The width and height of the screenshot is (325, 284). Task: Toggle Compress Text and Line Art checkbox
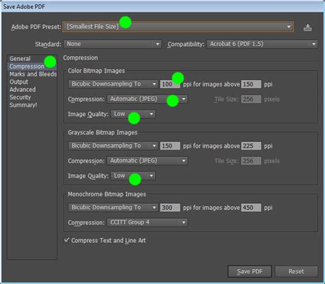tap(67, 240)
